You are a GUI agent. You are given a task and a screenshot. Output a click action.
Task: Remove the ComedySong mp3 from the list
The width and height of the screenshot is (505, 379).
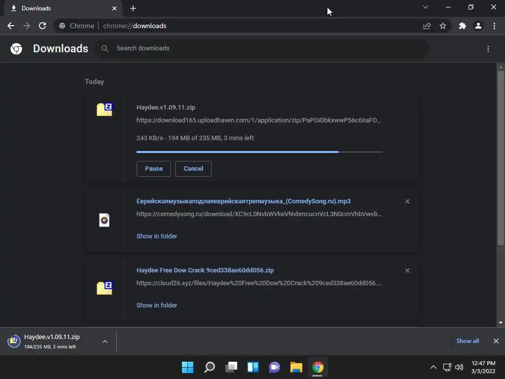point(407,201)
